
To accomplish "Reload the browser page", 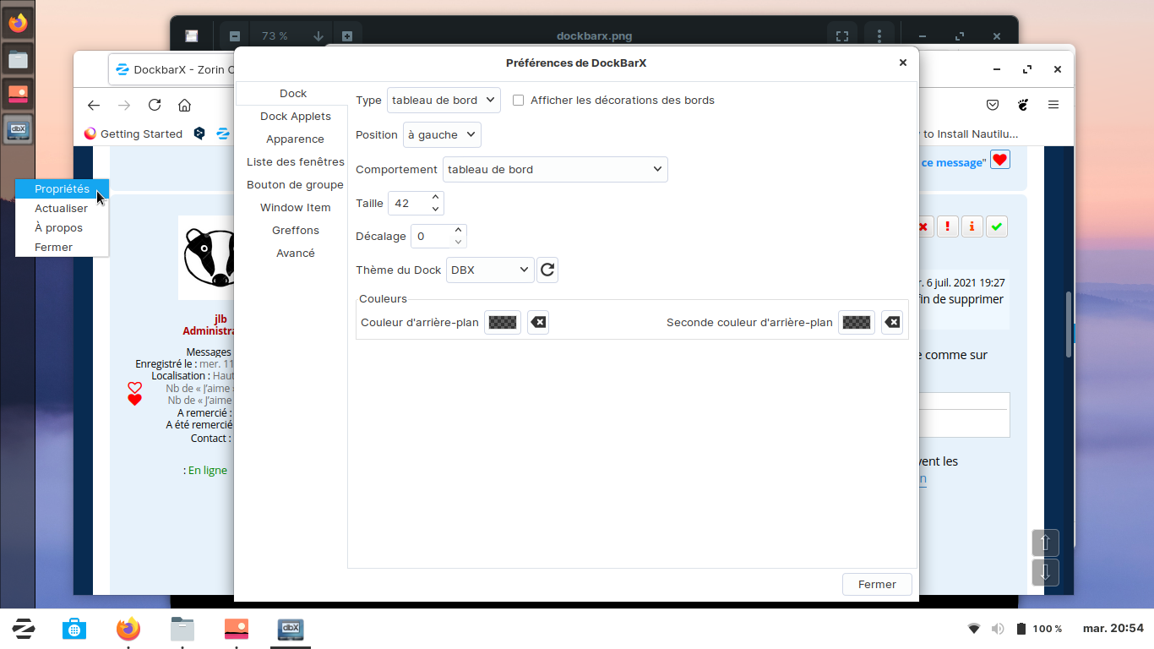I will [155, 105].
